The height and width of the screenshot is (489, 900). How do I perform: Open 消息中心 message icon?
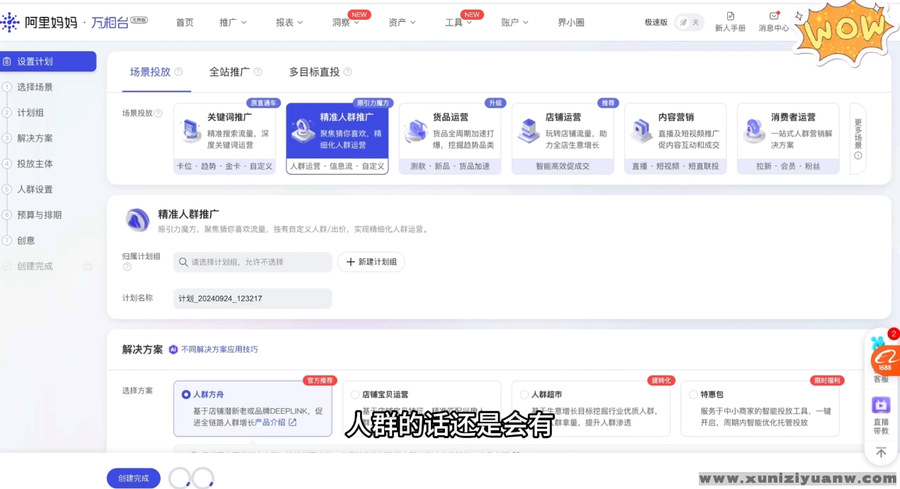[x=773, y=16]
